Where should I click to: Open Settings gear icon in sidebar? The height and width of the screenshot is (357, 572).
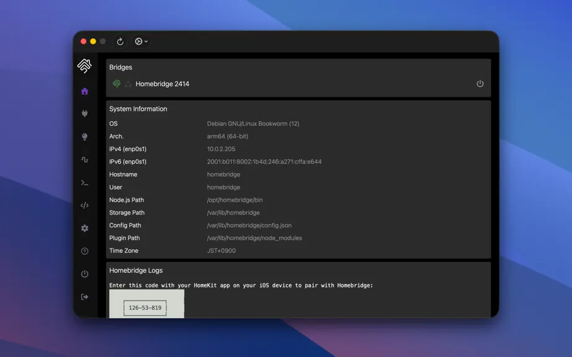pyautogui.click(x=84, y=229)
